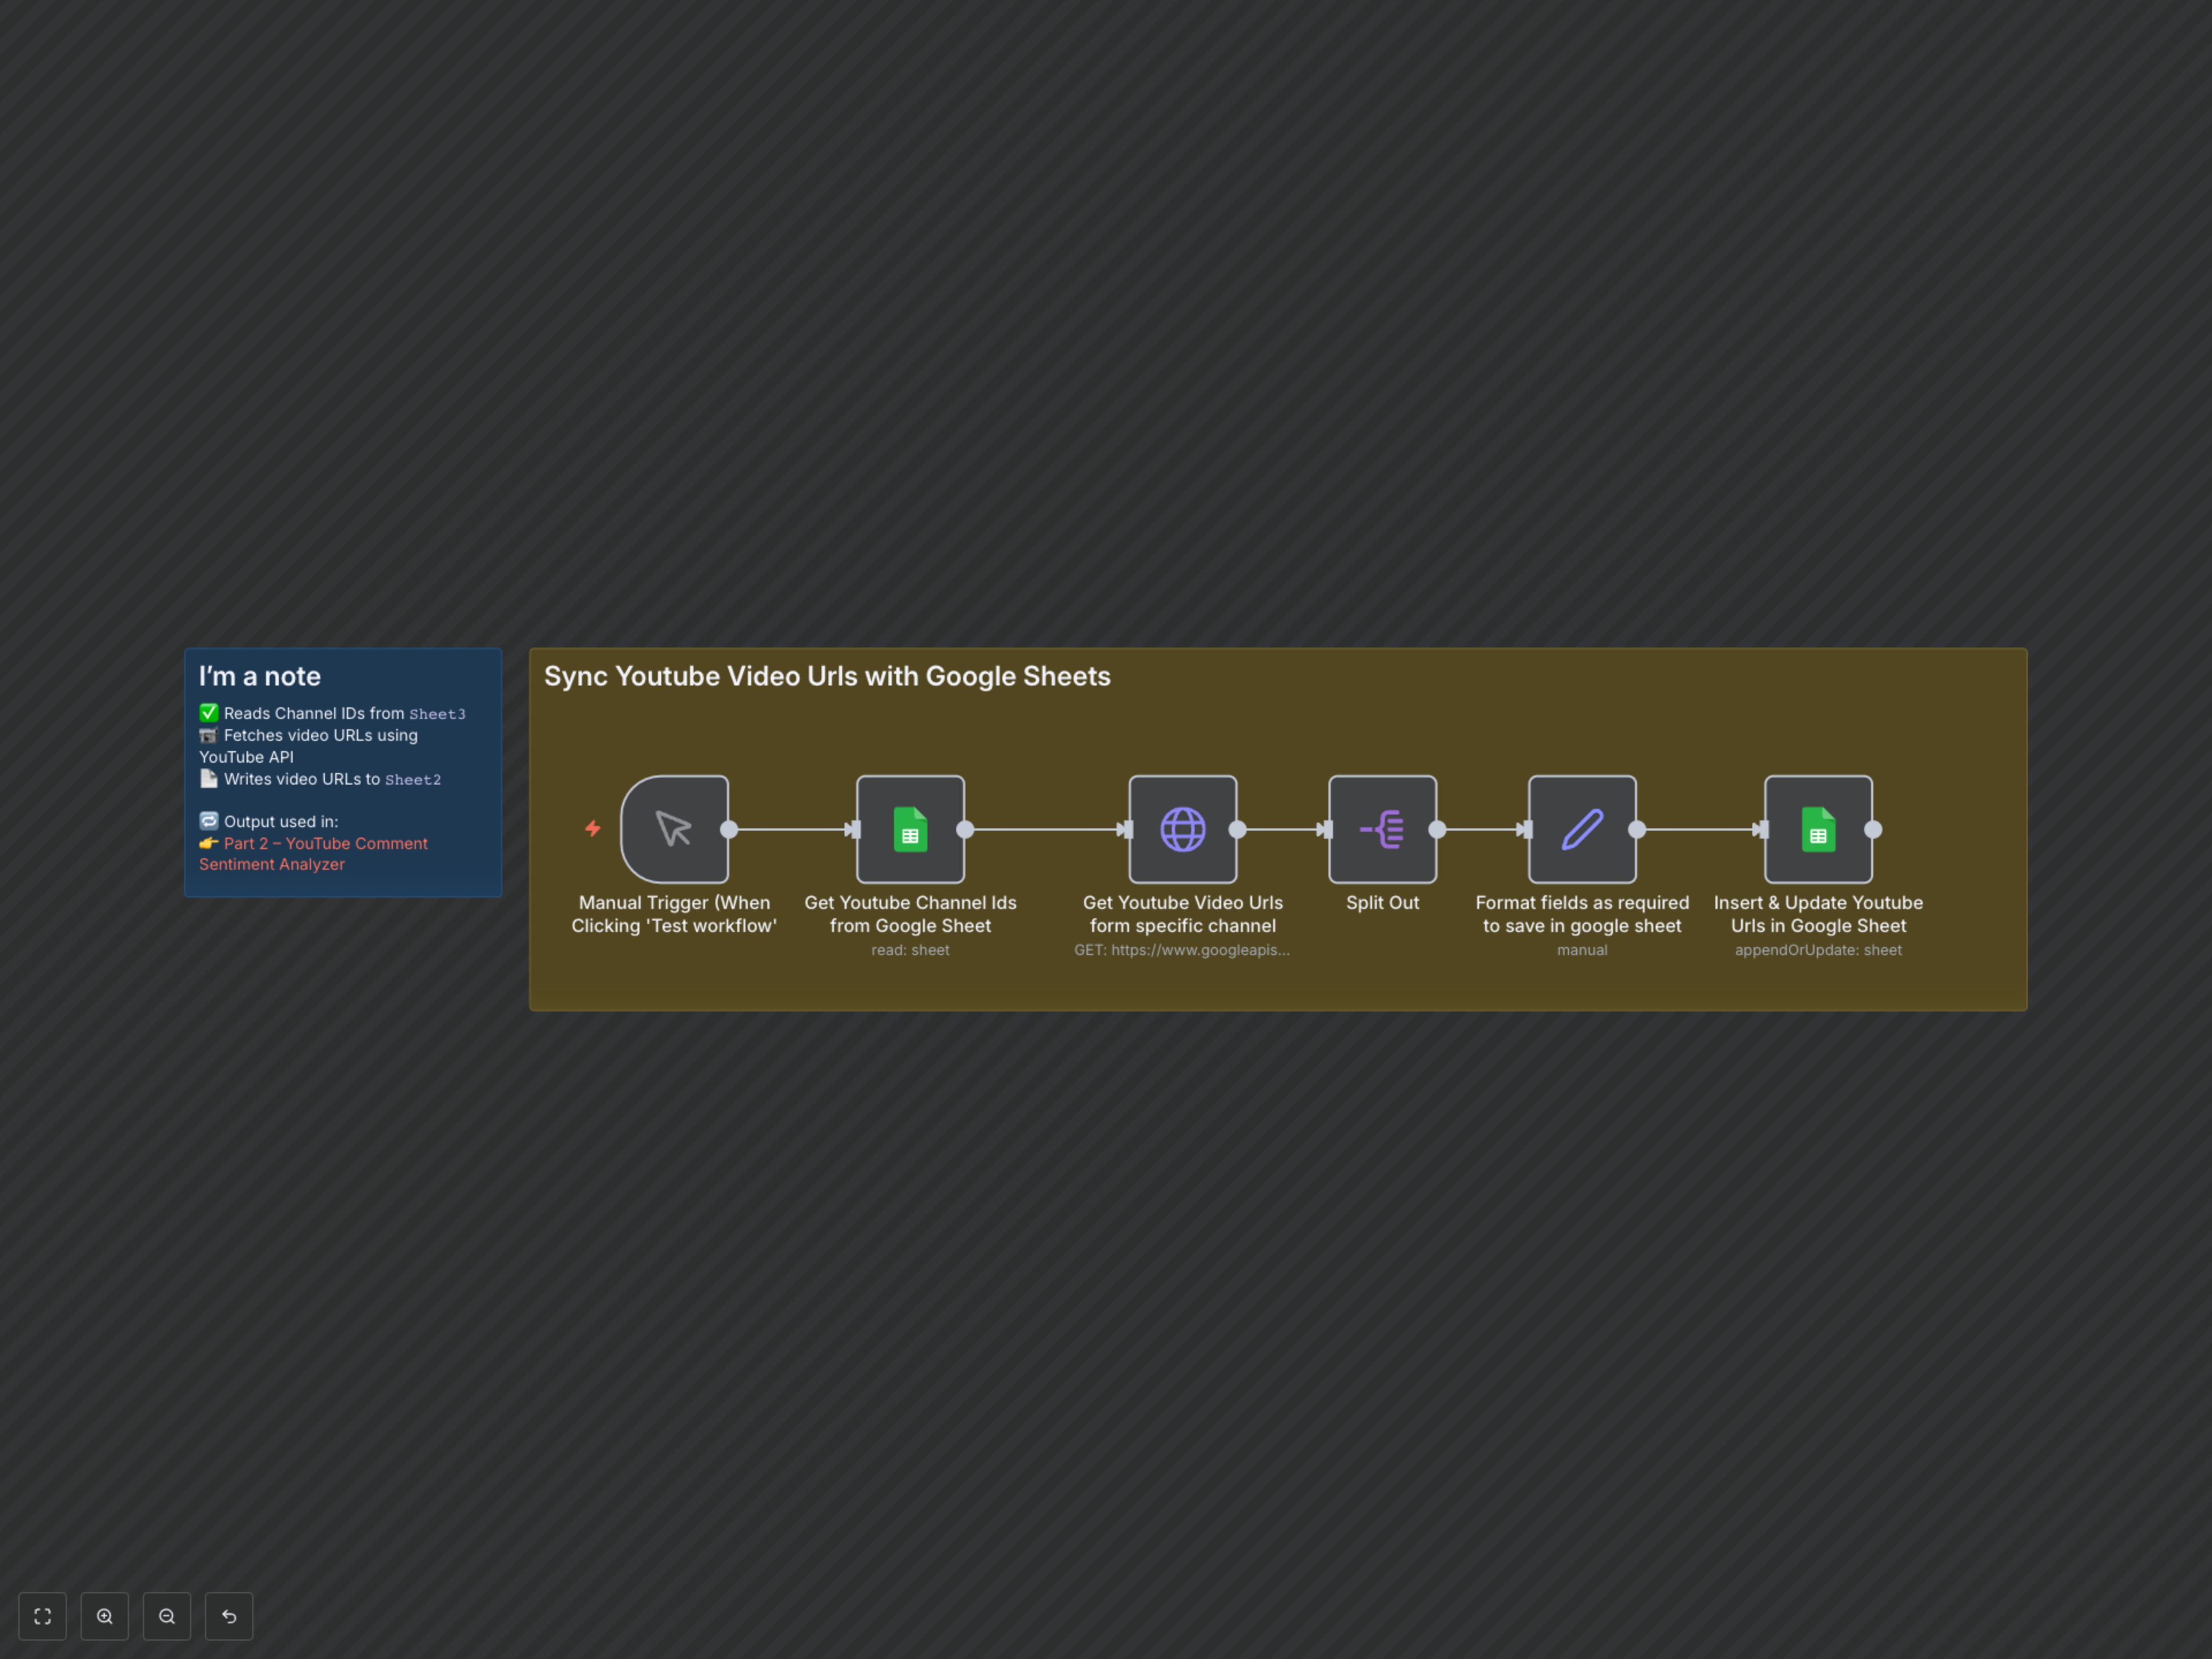Click the output dot of Split Out node

coord(1438,829)
